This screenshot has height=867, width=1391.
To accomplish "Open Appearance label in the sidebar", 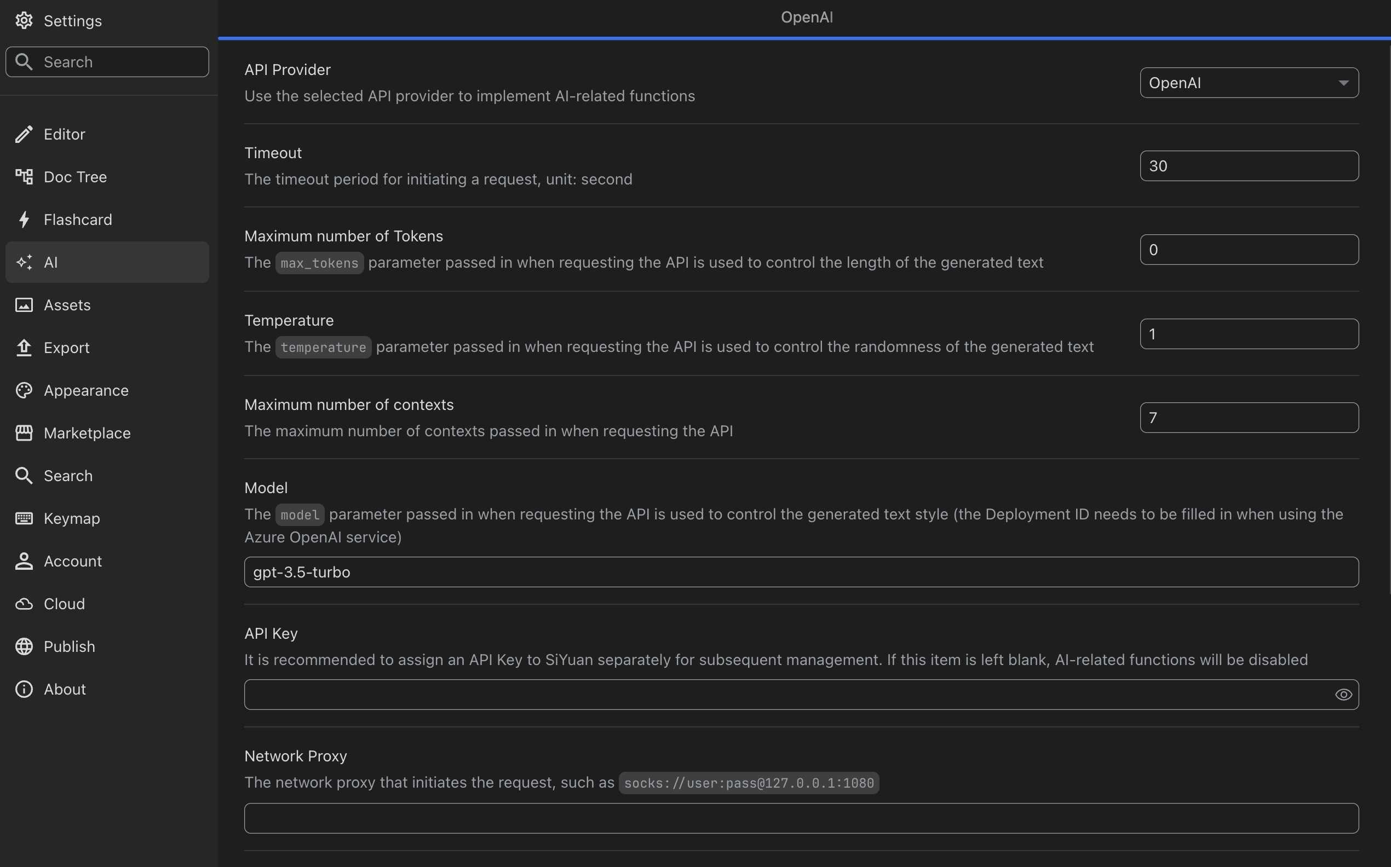I will tap(86, 390).
